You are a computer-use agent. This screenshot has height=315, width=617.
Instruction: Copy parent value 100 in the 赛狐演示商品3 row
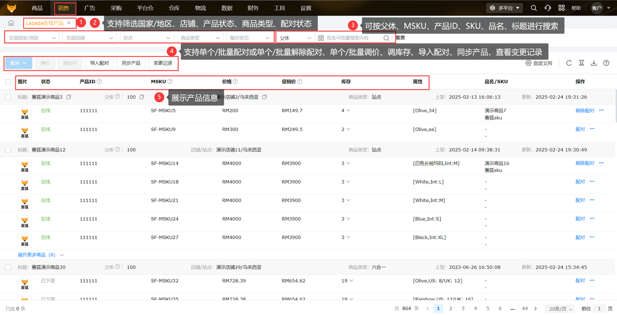(142, 97)
